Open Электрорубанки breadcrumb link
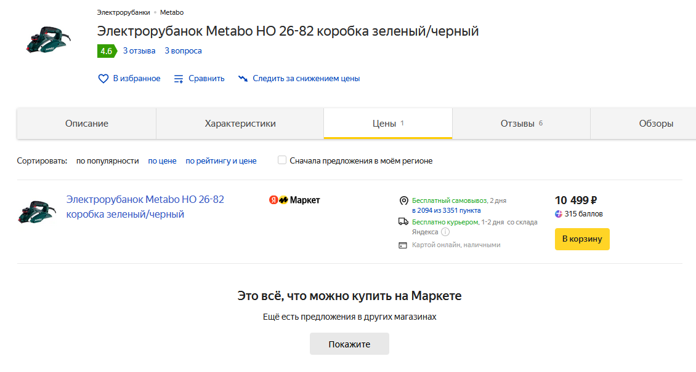The width and height of the screenshot is (696, 372). [123, 12]
